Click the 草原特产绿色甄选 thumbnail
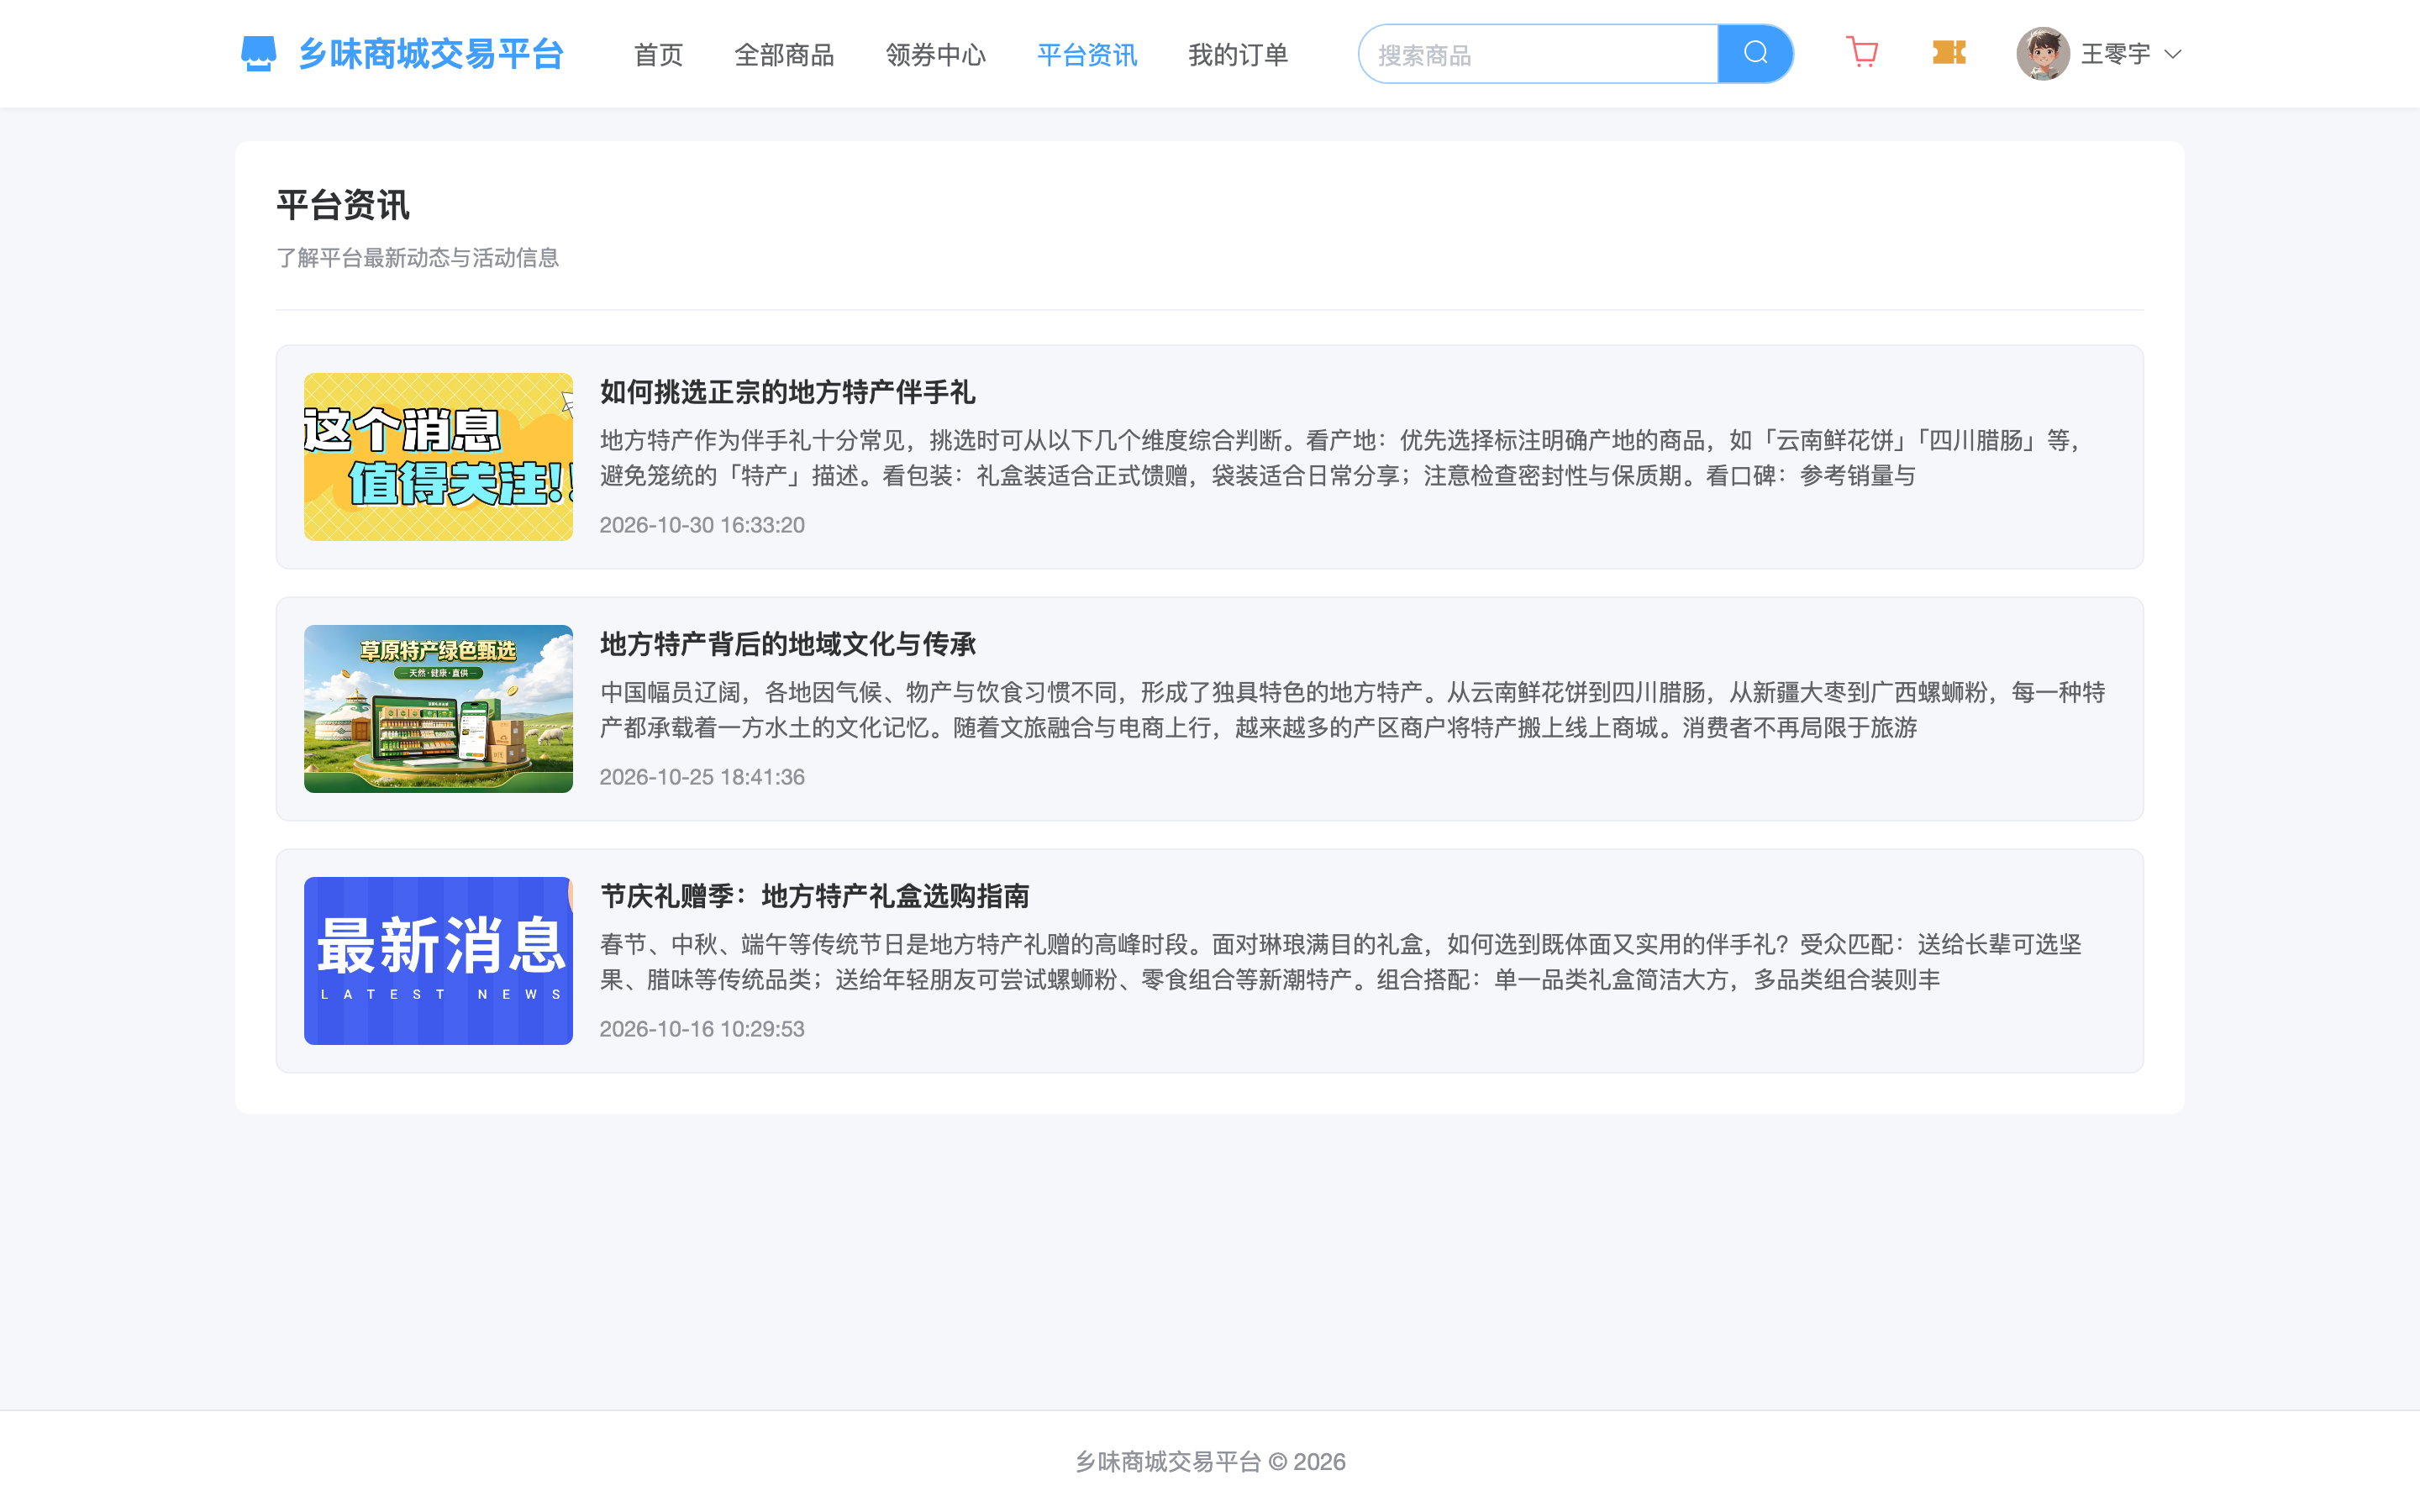 pos(438,709)
